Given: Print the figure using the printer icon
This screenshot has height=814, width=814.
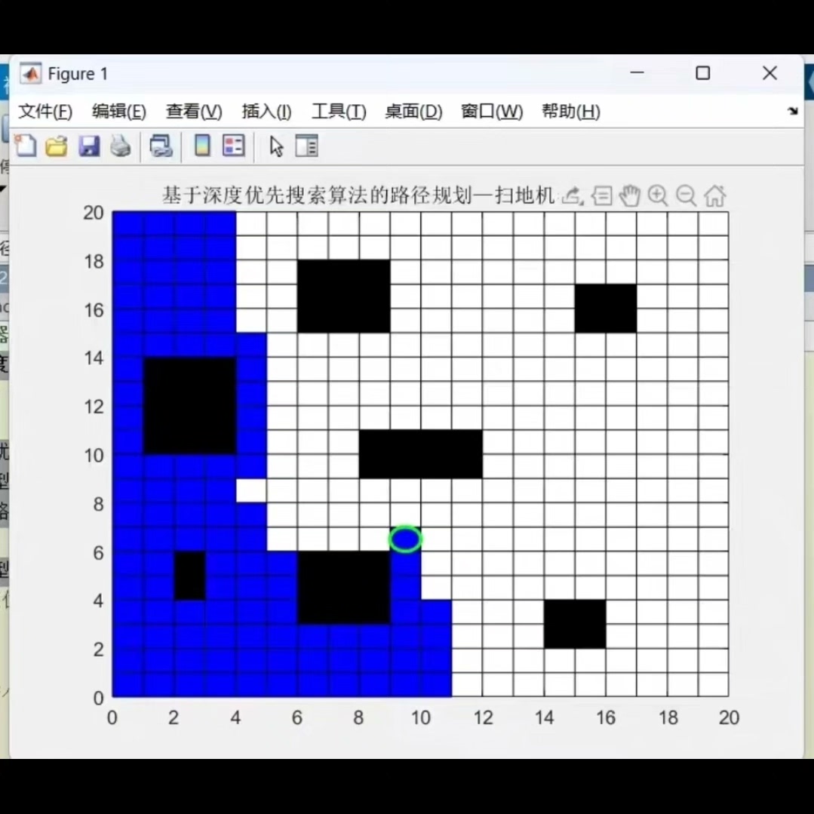Looking at the screenshot, I should (120, 146).
